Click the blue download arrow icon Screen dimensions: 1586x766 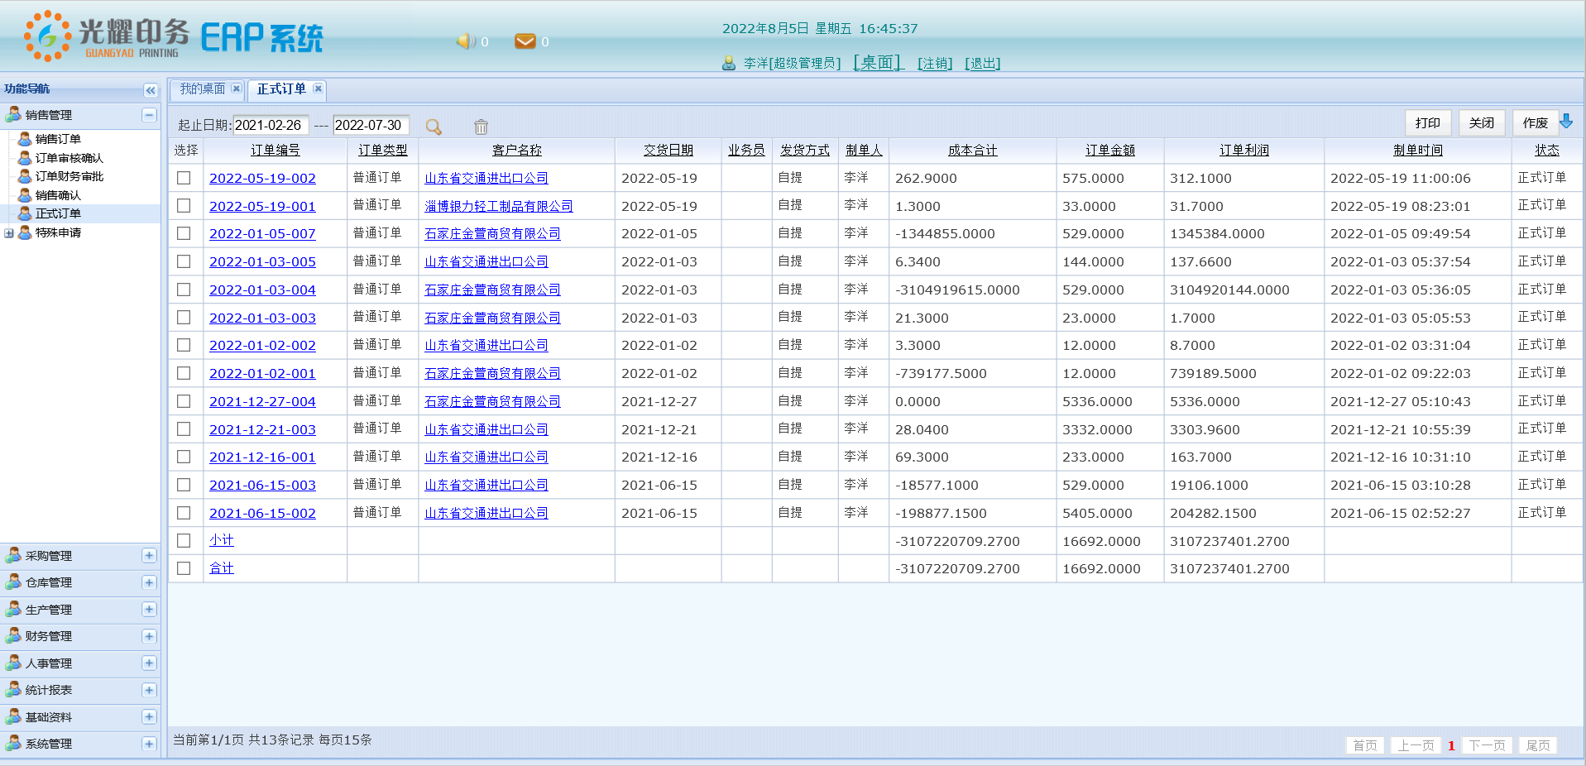pos(1566,122)
